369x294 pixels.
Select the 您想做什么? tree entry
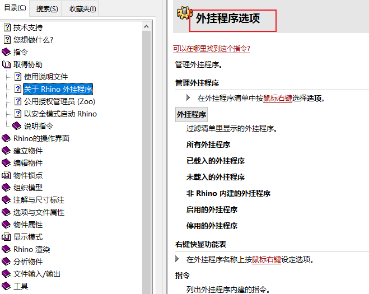click(33, 40)
